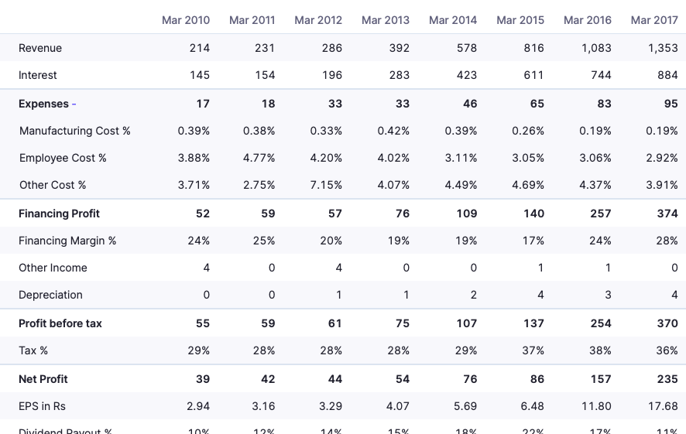
Task: Collapse the Expenses row breakdown
Action: click(74, 104)
